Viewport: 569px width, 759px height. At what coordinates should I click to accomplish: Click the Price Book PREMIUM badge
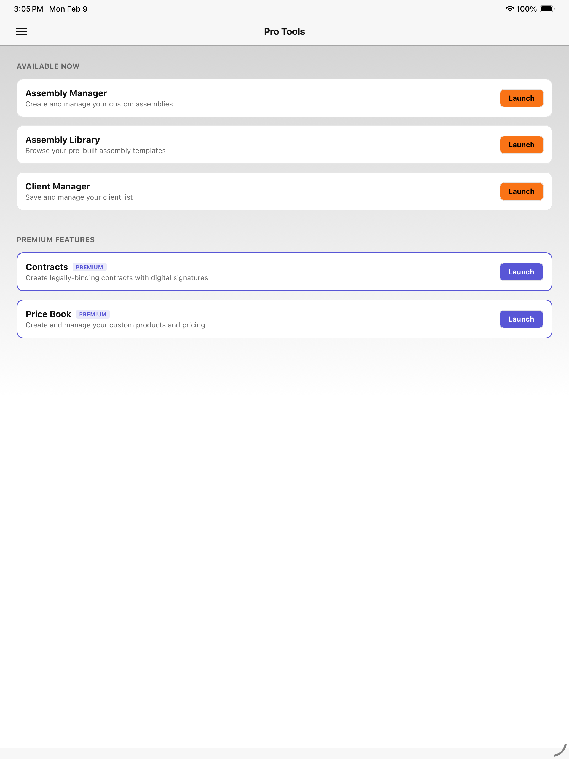click(x=93, y=314)
